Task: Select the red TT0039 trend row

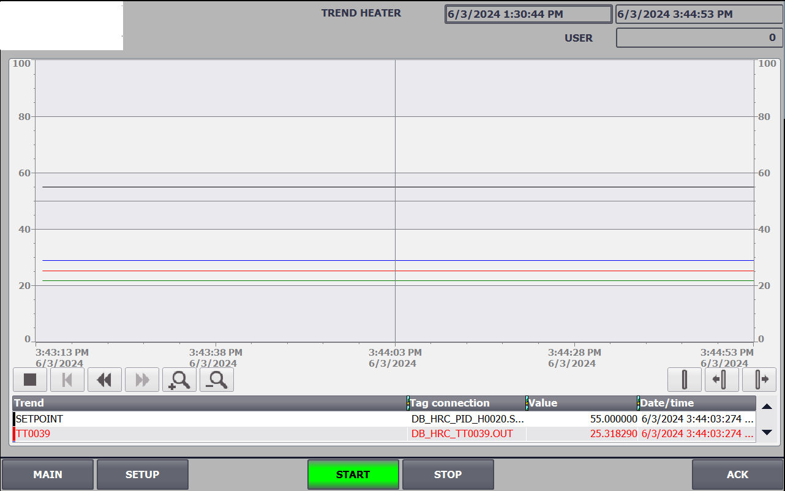Action: coord(208,434)
